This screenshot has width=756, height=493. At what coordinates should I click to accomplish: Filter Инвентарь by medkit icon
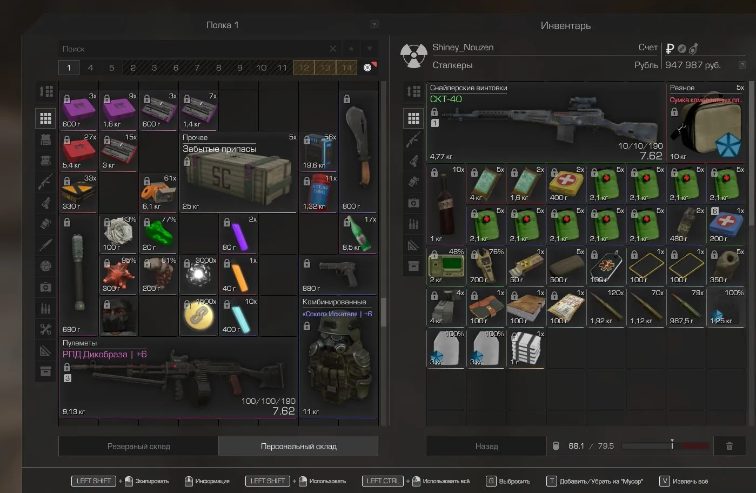[414, 203]
